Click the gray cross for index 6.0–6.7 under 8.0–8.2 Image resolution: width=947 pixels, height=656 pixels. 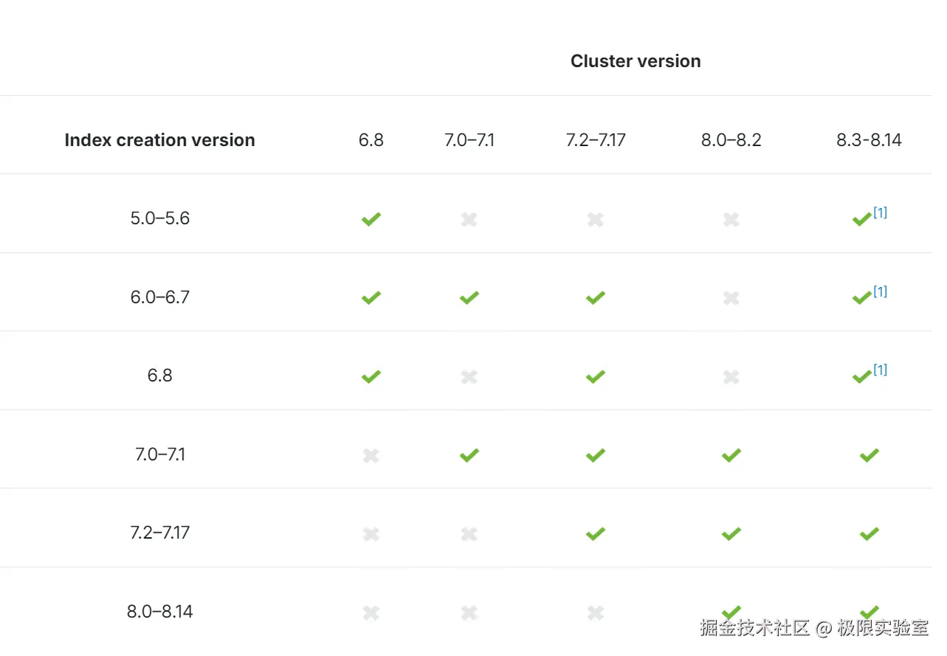pyautogui.click(x=731, y=298)
